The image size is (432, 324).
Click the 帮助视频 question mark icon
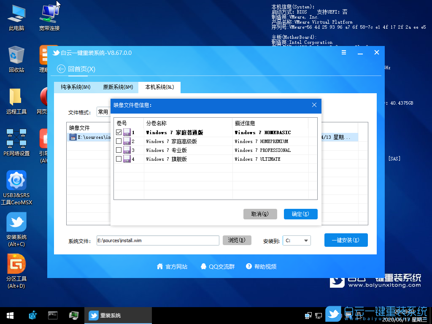pos(248,266)
